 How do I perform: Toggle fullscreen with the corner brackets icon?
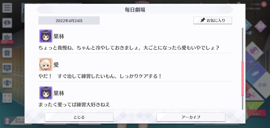[x=7, y=98]
